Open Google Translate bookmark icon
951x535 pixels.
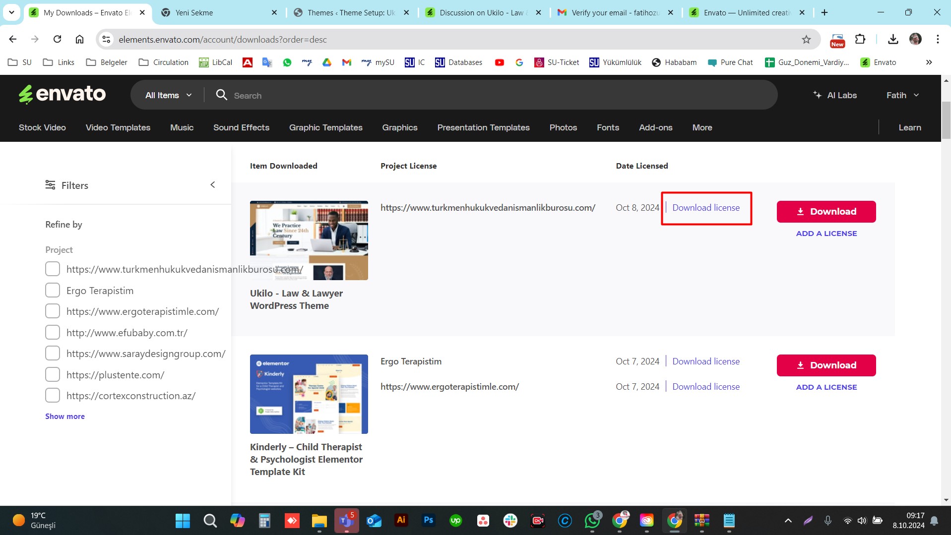267,62
